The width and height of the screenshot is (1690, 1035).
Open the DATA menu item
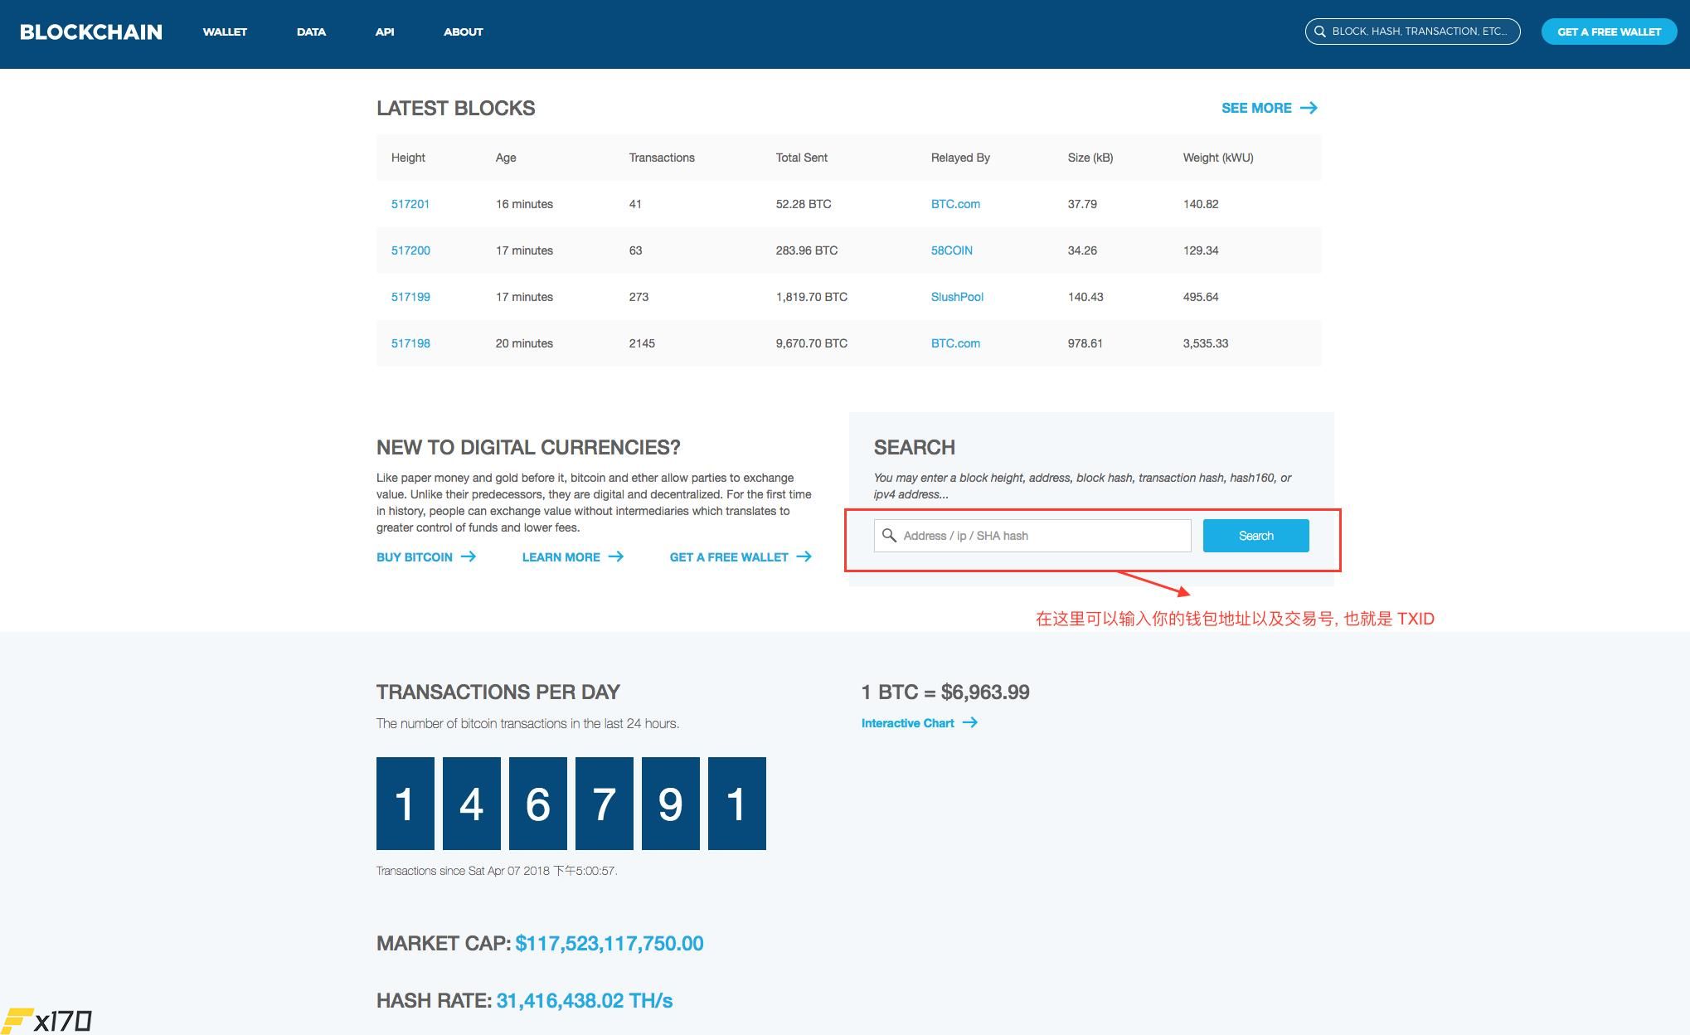point(310,30)
